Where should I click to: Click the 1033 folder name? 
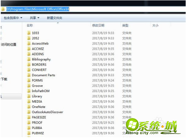tap(35, 33)
